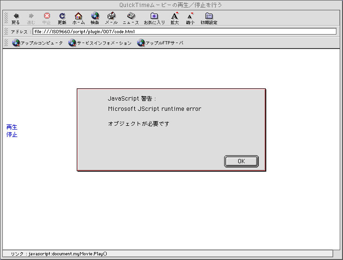Open News (ニュース) toolbar icon

pos(131,16)
